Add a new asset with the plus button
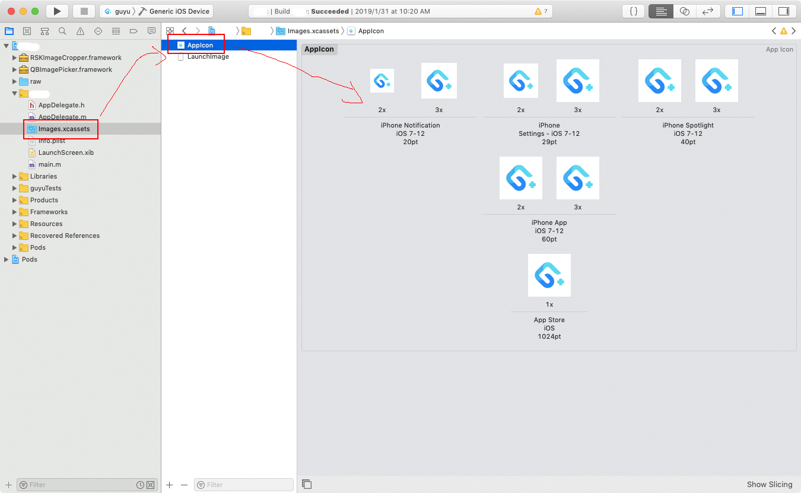 [x=170, y=485]
